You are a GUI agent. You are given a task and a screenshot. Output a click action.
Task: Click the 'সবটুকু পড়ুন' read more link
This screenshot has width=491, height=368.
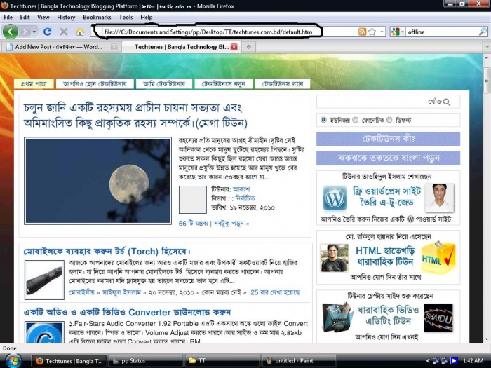(231, 224)
